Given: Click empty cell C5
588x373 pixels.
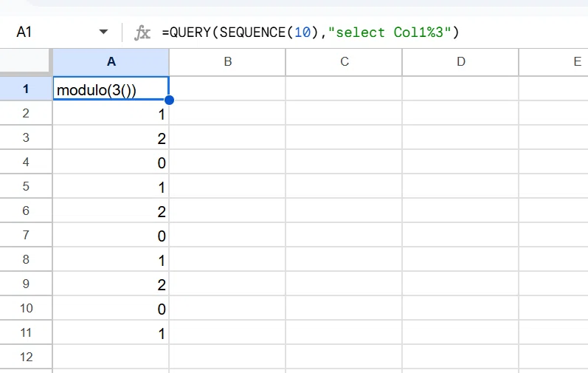Looking at the screenshot, I should 345,186.
